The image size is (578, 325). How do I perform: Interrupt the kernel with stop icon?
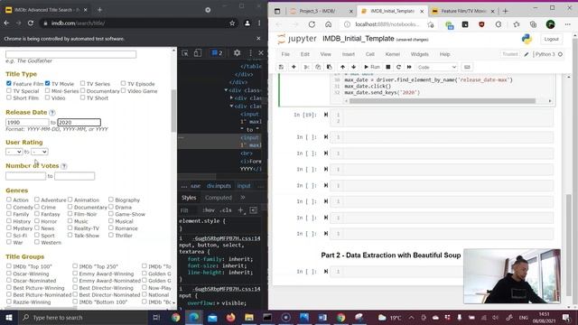(387, 67)
